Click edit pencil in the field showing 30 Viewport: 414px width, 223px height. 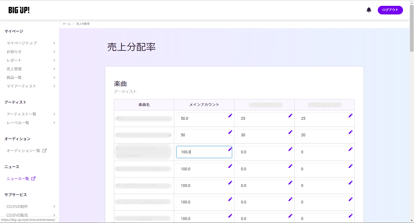coord(290,132)
